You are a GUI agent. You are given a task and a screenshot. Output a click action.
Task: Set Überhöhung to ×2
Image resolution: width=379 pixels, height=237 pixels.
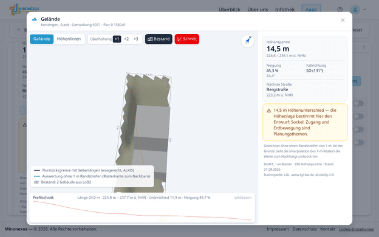[126, 39]
